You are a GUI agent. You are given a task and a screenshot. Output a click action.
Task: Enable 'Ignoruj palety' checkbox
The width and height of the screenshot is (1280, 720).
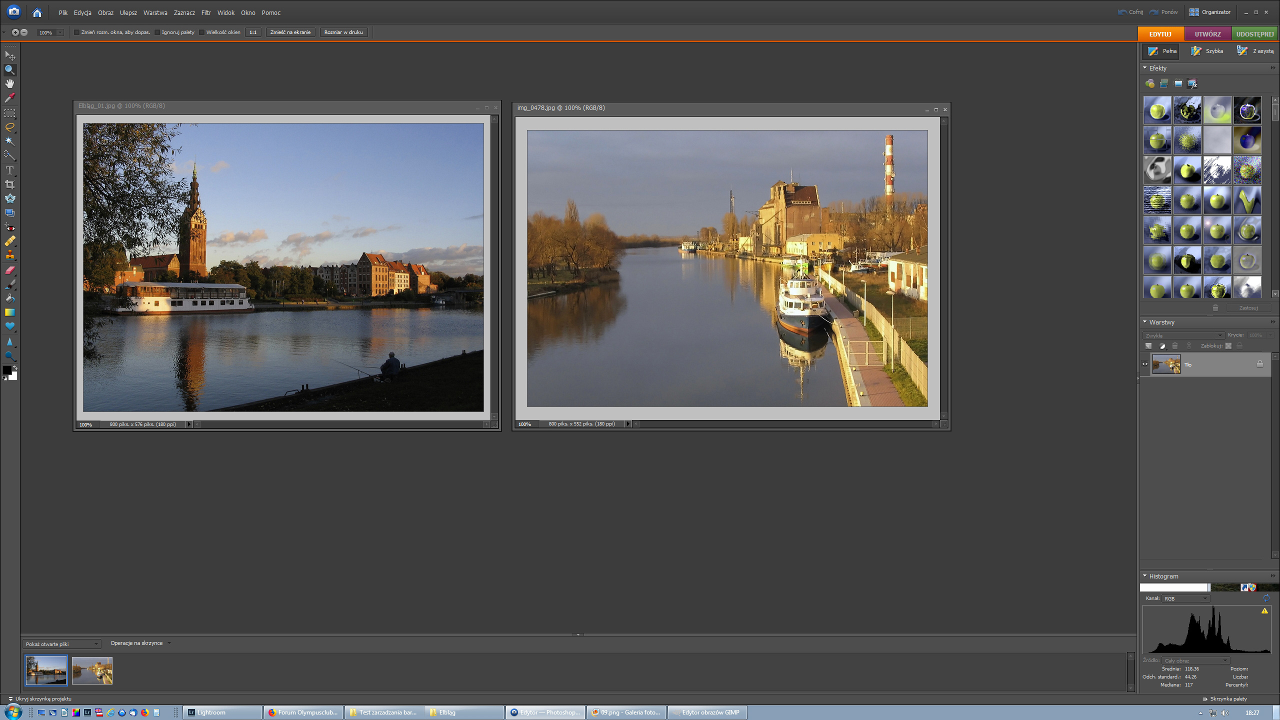tap(157, 32)
